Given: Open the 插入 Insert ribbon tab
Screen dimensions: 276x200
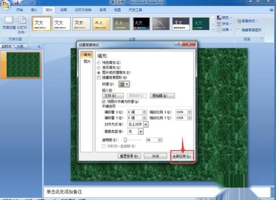Looking at the screenshot, I should (x=34, y=10).
